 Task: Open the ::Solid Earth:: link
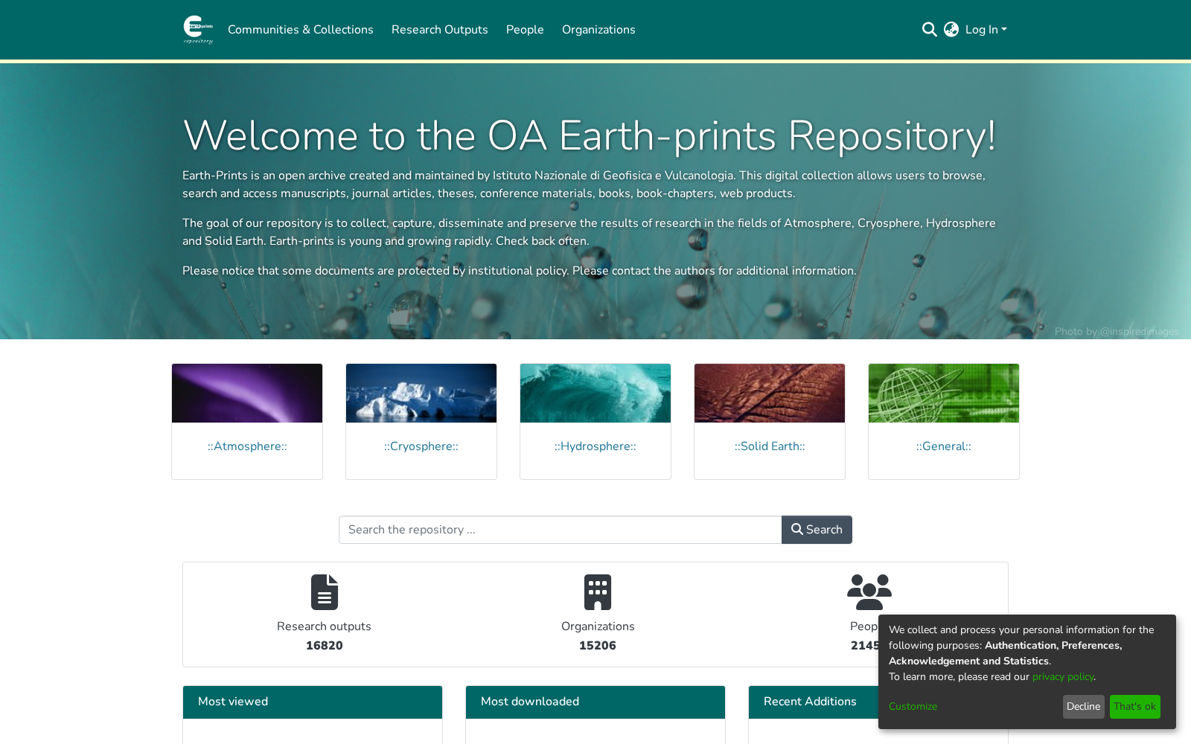[770, 446]
